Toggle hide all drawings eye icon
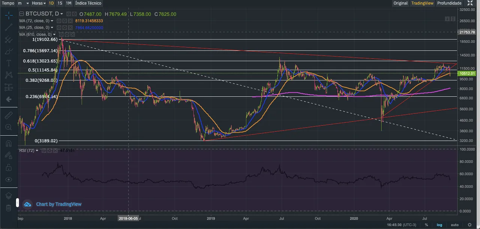 (x=9, y=179)
